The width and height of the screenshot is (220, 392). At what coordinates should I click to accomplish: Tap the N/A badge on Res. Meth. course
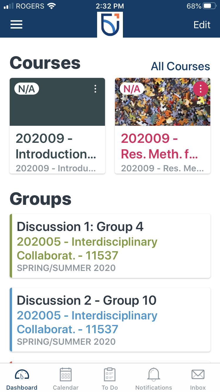tap(132, 88)
